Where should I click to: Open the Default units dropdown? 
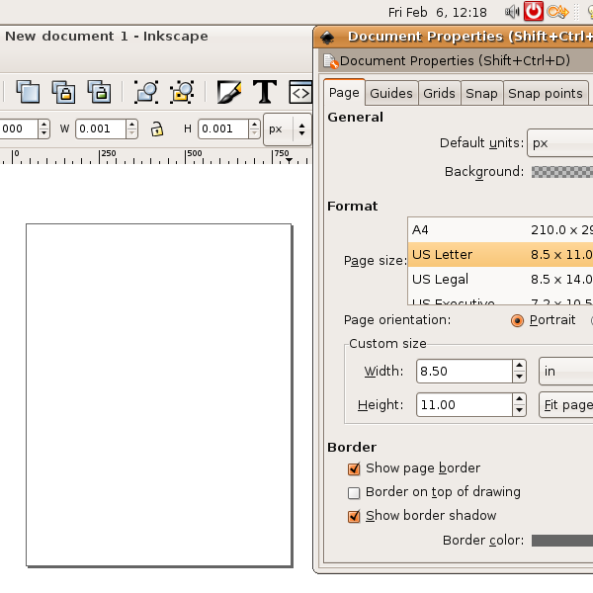pyautogui.click(x=559, y=143)
